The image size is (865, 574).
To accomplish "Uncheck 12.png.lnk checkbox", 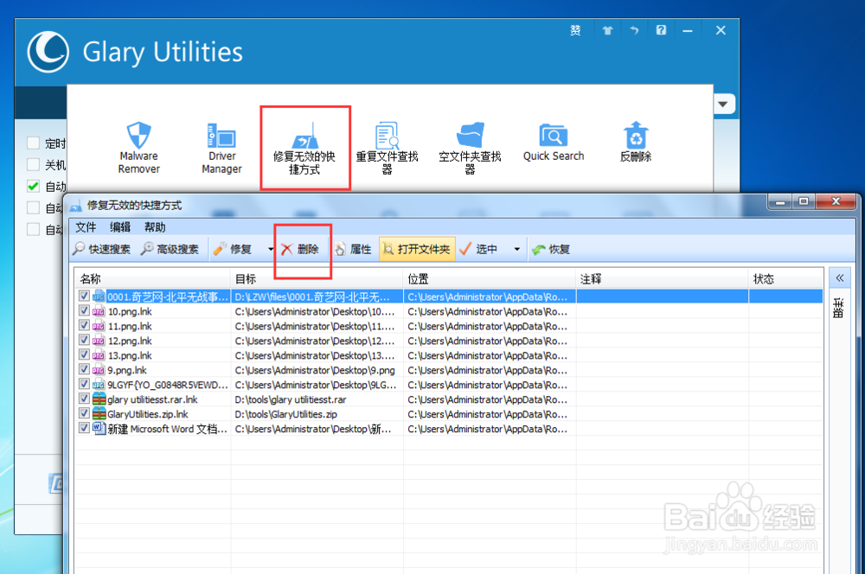I will click(x=84, y=341).
